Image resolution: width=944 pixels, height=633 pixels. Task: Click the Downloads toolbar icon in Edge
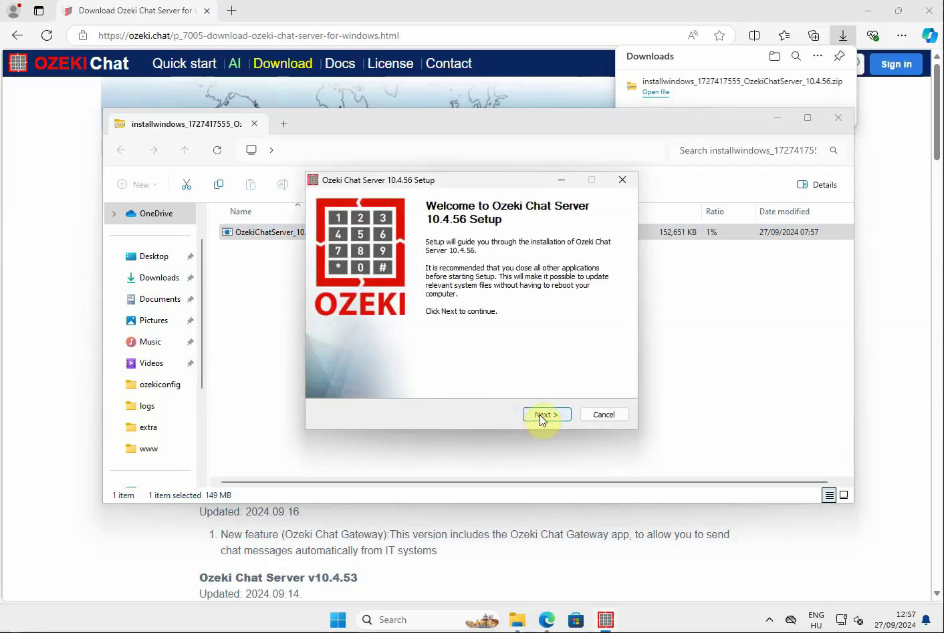point(843,35)
